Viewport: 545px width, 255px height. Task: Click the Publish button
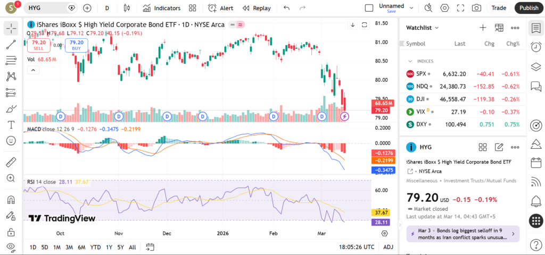coord(529,8)
